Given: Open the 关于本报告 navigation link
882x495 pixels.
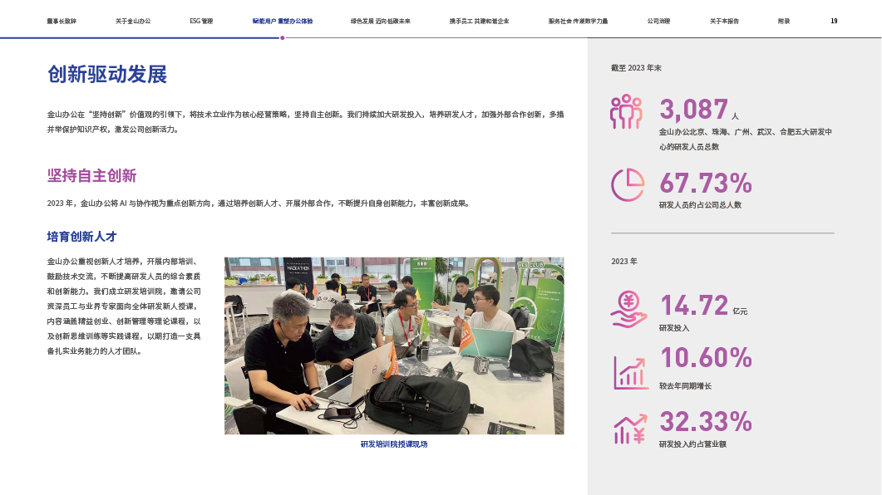Looking at the screenshot, I should 725,21.
